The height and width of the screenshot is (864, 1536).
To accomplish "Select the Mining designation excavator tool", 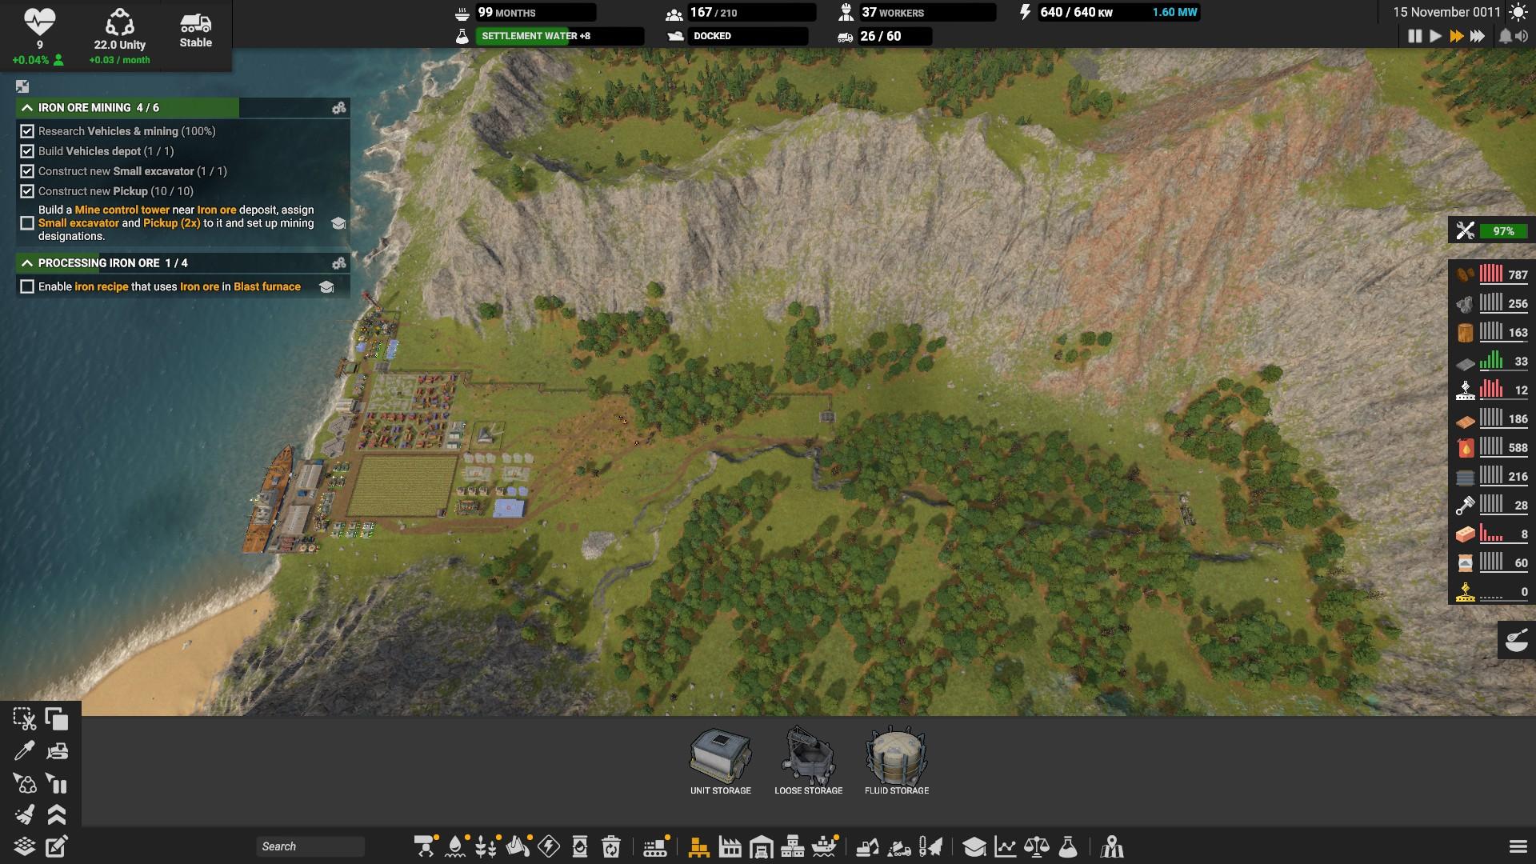I will click(868, 846).
